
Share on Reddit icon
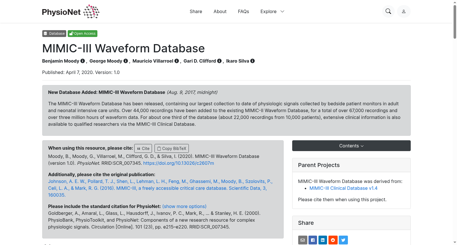(333, 240)
